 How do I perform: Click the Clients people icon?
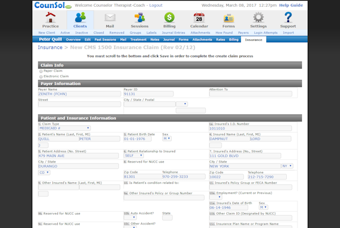pyautogui.click(x=80, y=18)
